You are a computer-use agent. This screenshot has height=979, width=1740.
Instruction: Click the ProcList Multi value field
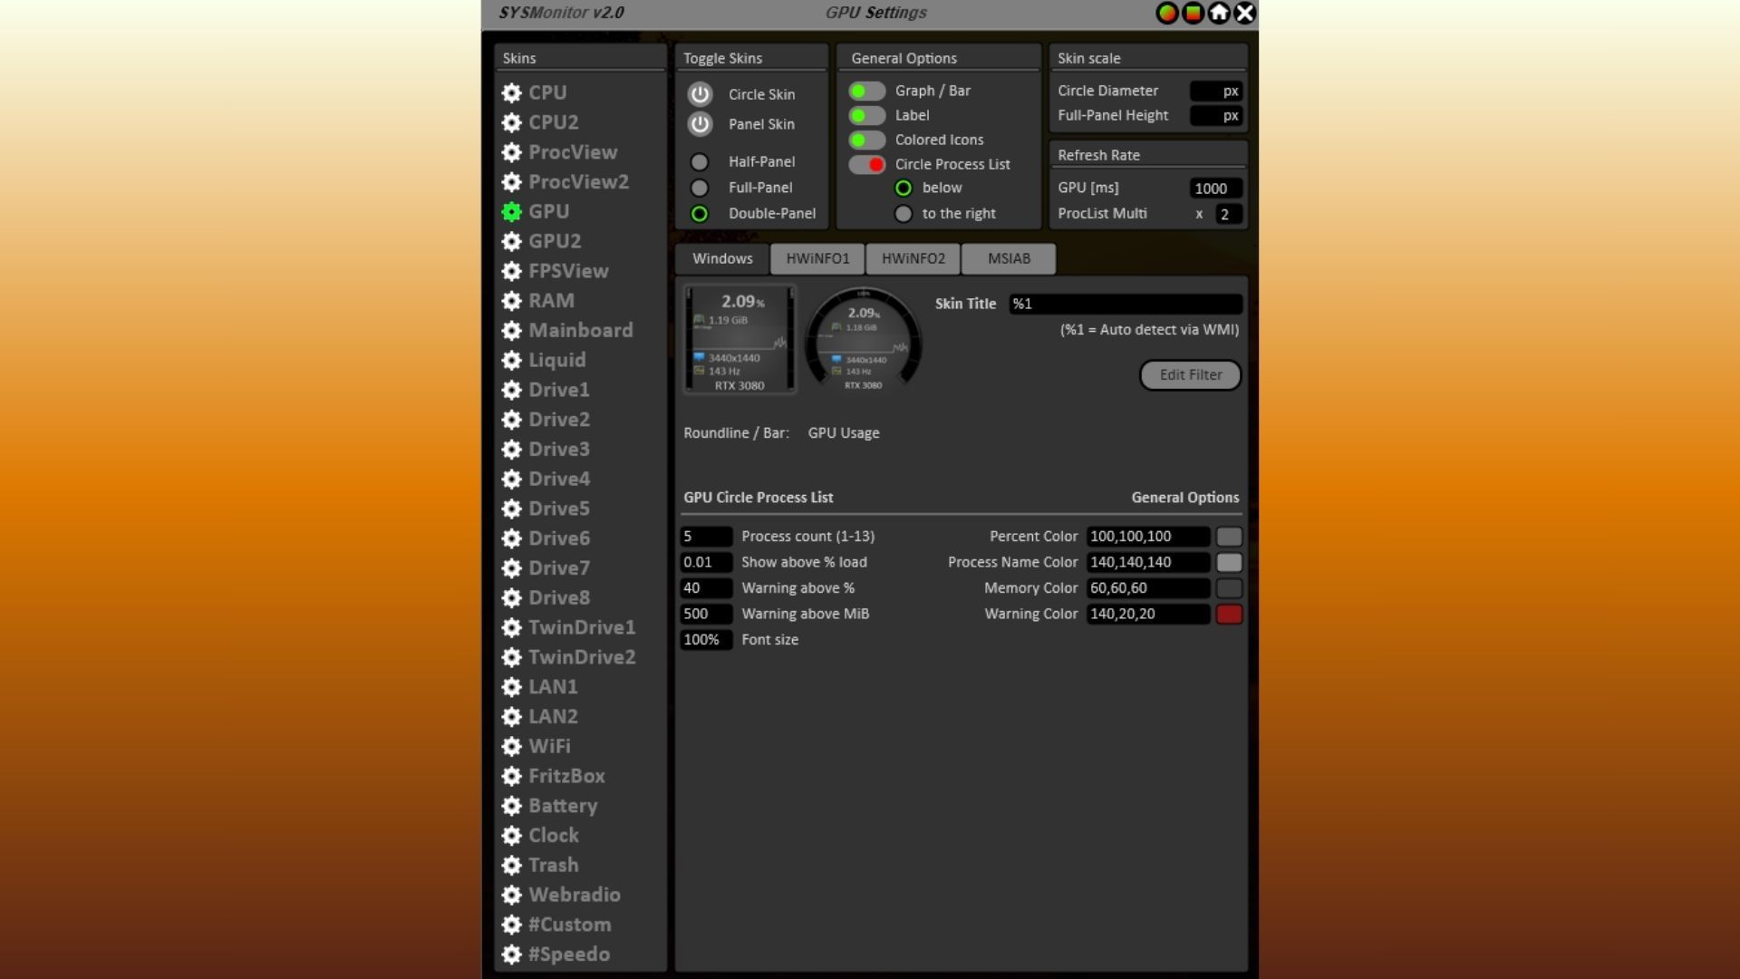pos(1228,214)
